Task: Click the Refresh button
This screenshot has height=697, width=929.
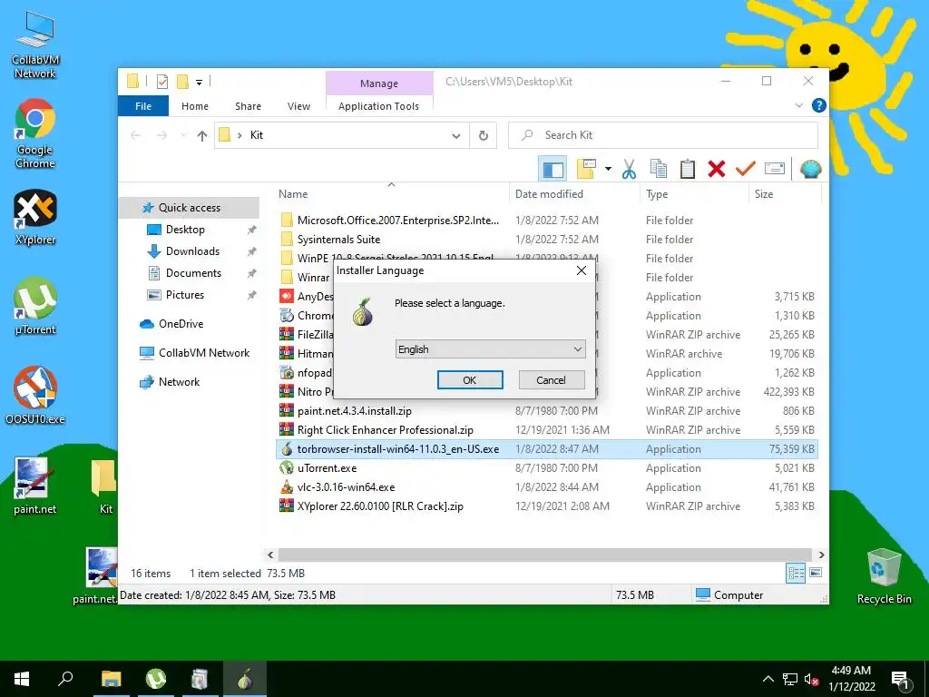Action: pyautogui.click(x=484, y=136)
